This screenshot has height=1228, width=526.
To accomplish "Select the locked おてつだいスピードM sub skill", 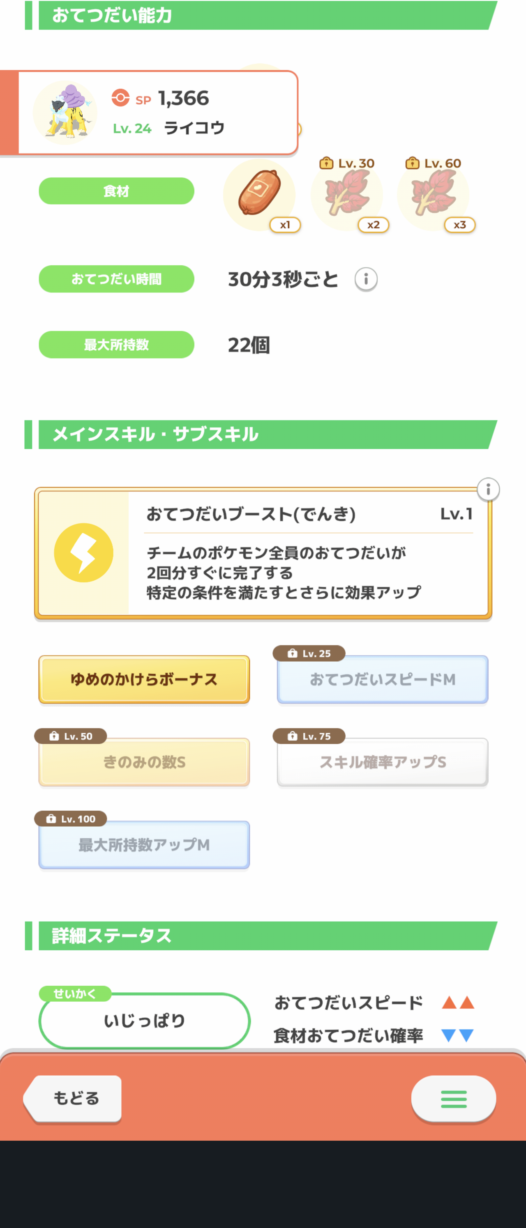I will coord(383,679).
